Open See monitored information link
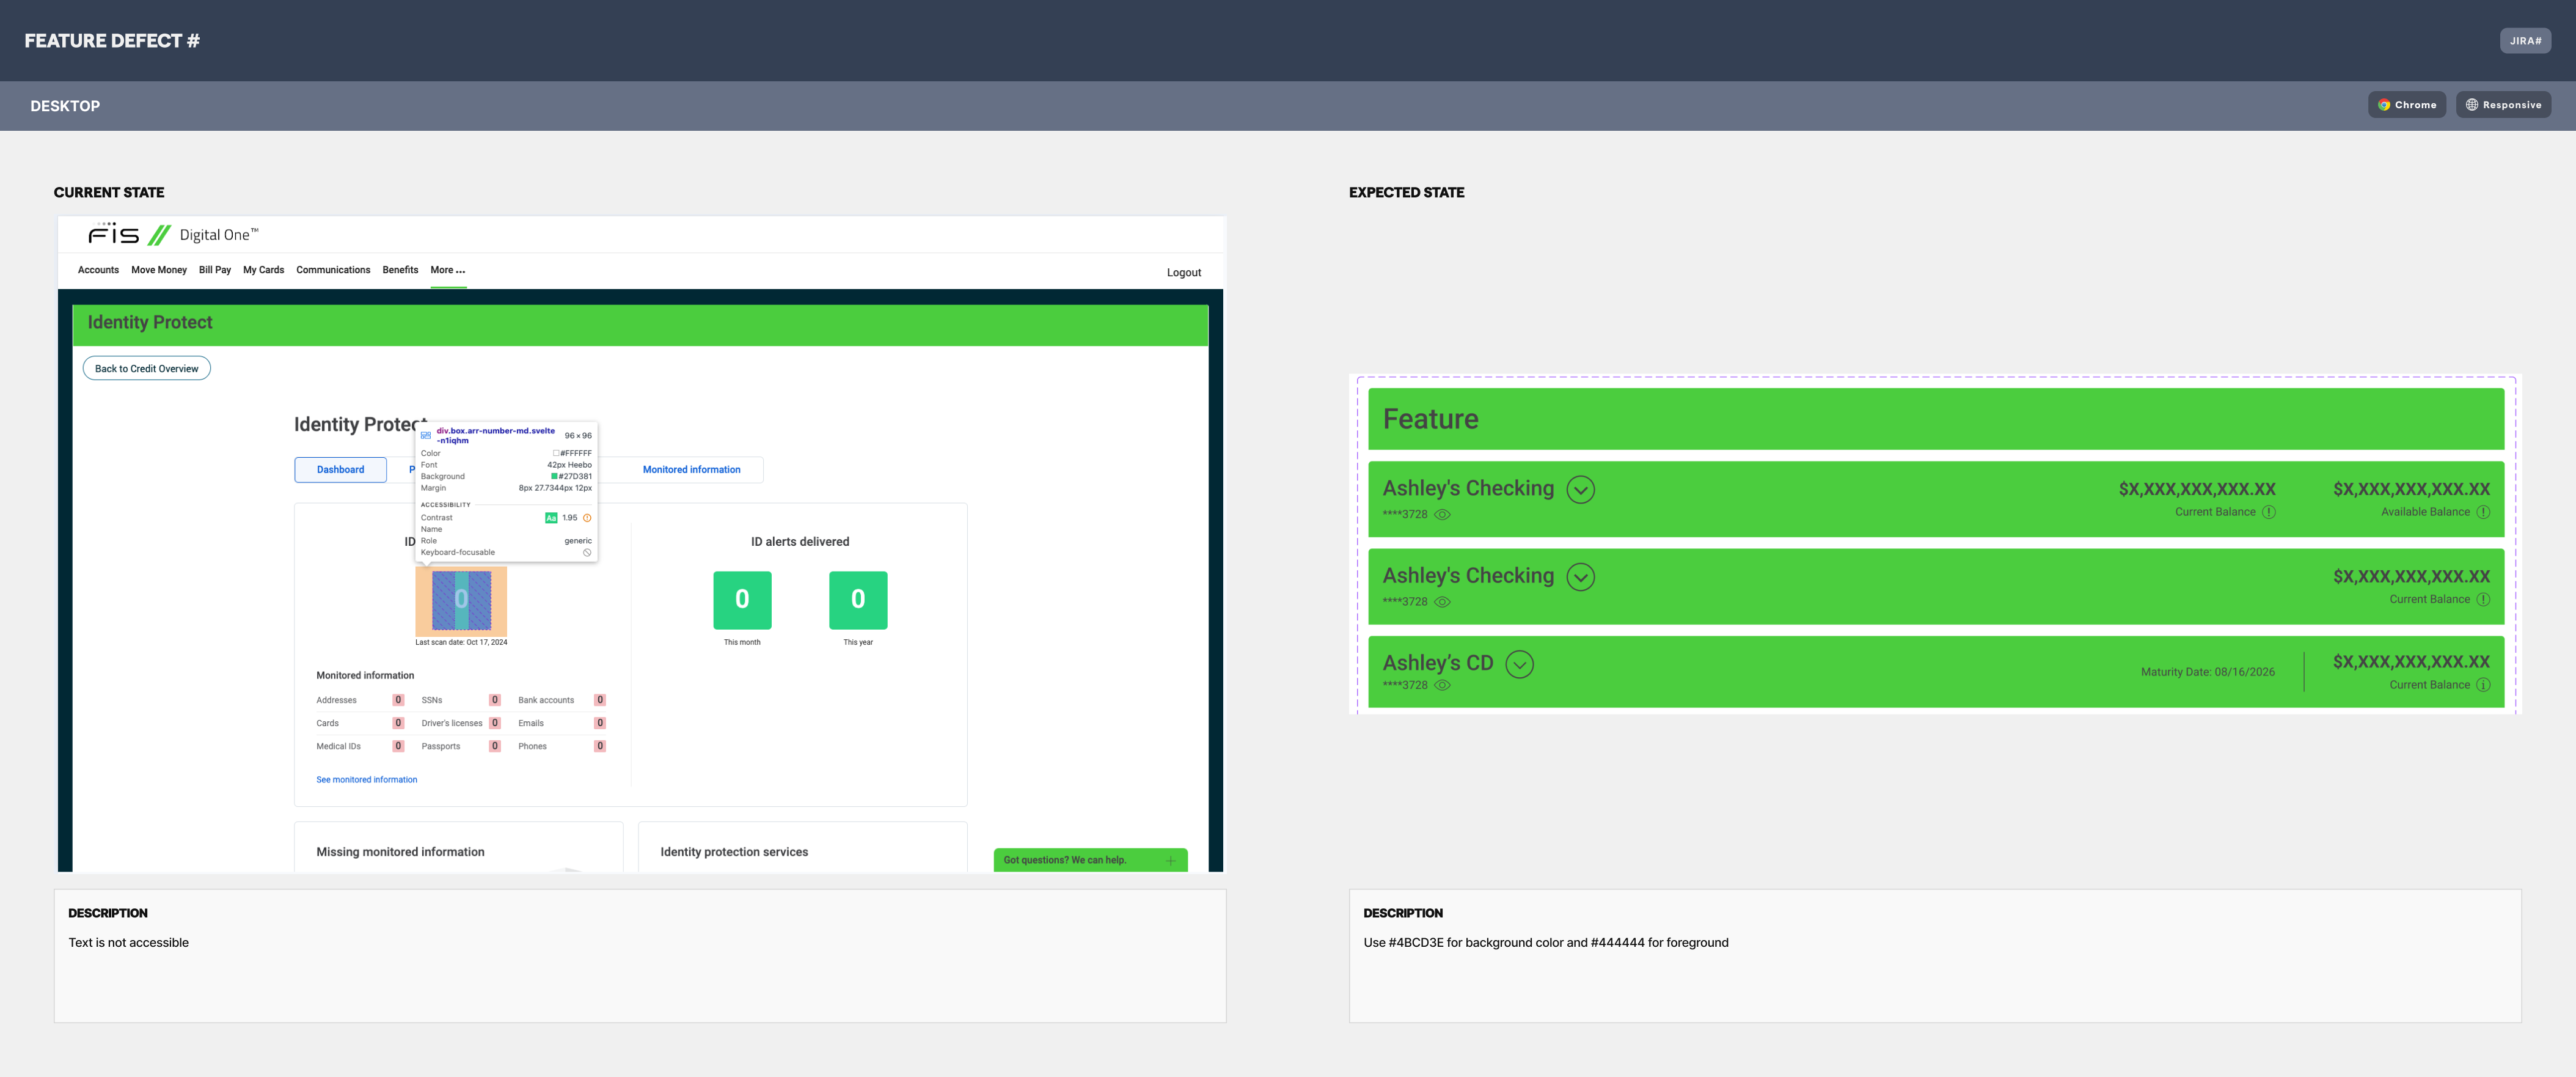This screenshot has height=1077, width=2576. (x=367, y=780)
